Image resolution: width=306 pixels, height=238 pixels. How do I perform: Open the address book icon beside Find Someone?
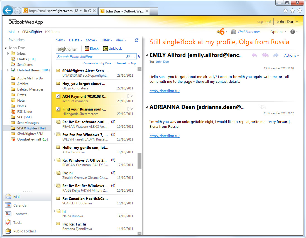(233, 32)
